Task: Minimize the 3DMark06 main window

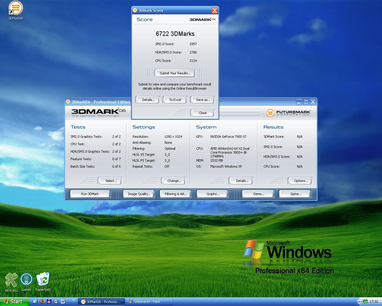Action: coord(299,102)
